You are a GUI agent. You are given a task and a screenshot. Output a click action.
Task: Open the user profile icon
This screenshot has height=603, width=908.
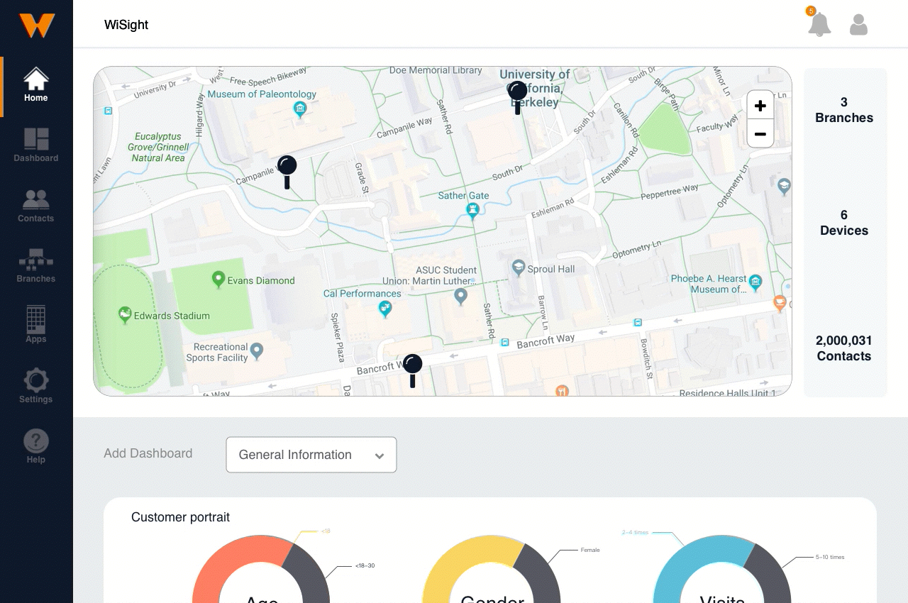coord(859,25)
